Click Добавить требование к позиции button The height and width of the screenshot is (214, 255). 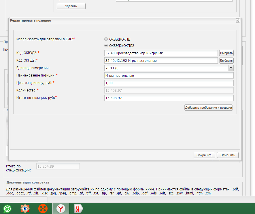[209, 108]
